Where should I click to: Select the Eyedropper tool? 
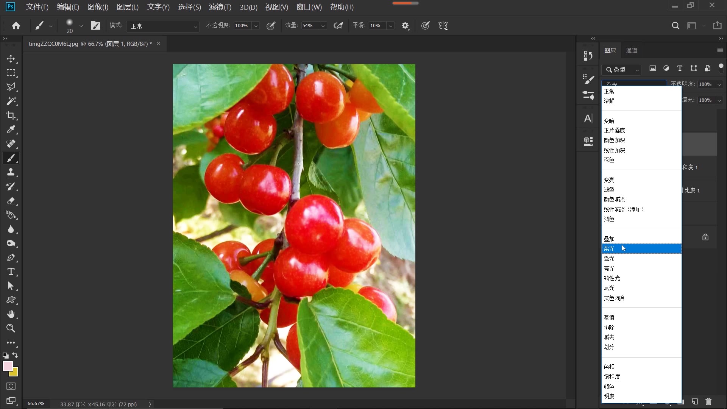pyautogui.click(x=11, y=130)
